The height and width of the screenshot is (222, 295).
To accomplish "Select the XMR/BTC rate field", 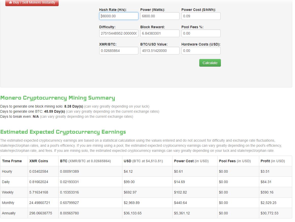I will [119, 51].
